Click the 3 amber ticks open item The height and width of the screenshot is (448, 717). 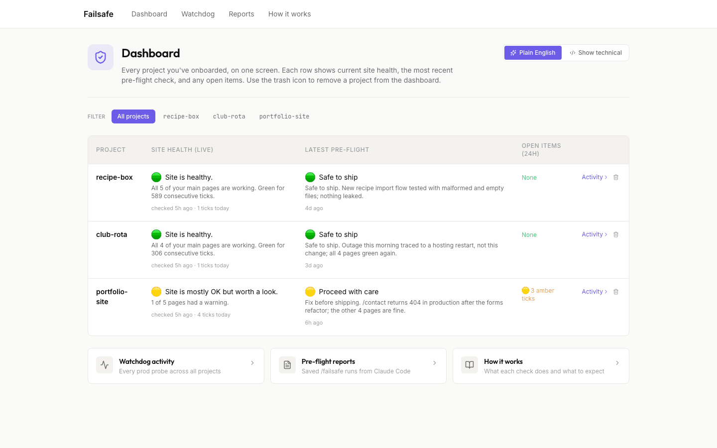point(538,295)
